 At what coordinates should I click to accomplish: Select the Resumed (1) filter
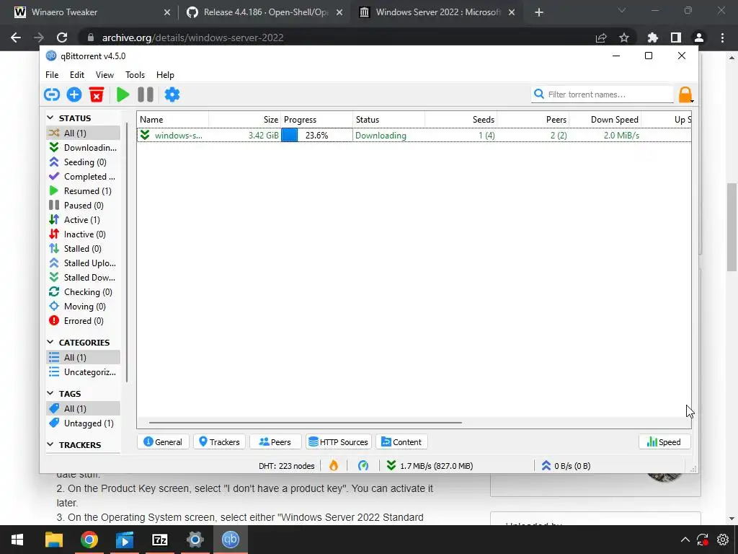coord(84,190)
